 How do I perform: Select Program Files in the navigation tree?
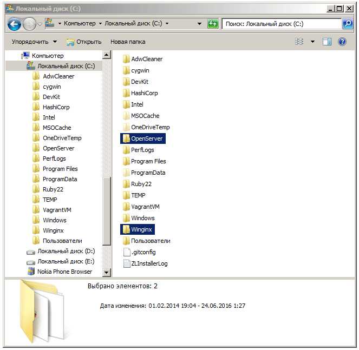point(60,169)
